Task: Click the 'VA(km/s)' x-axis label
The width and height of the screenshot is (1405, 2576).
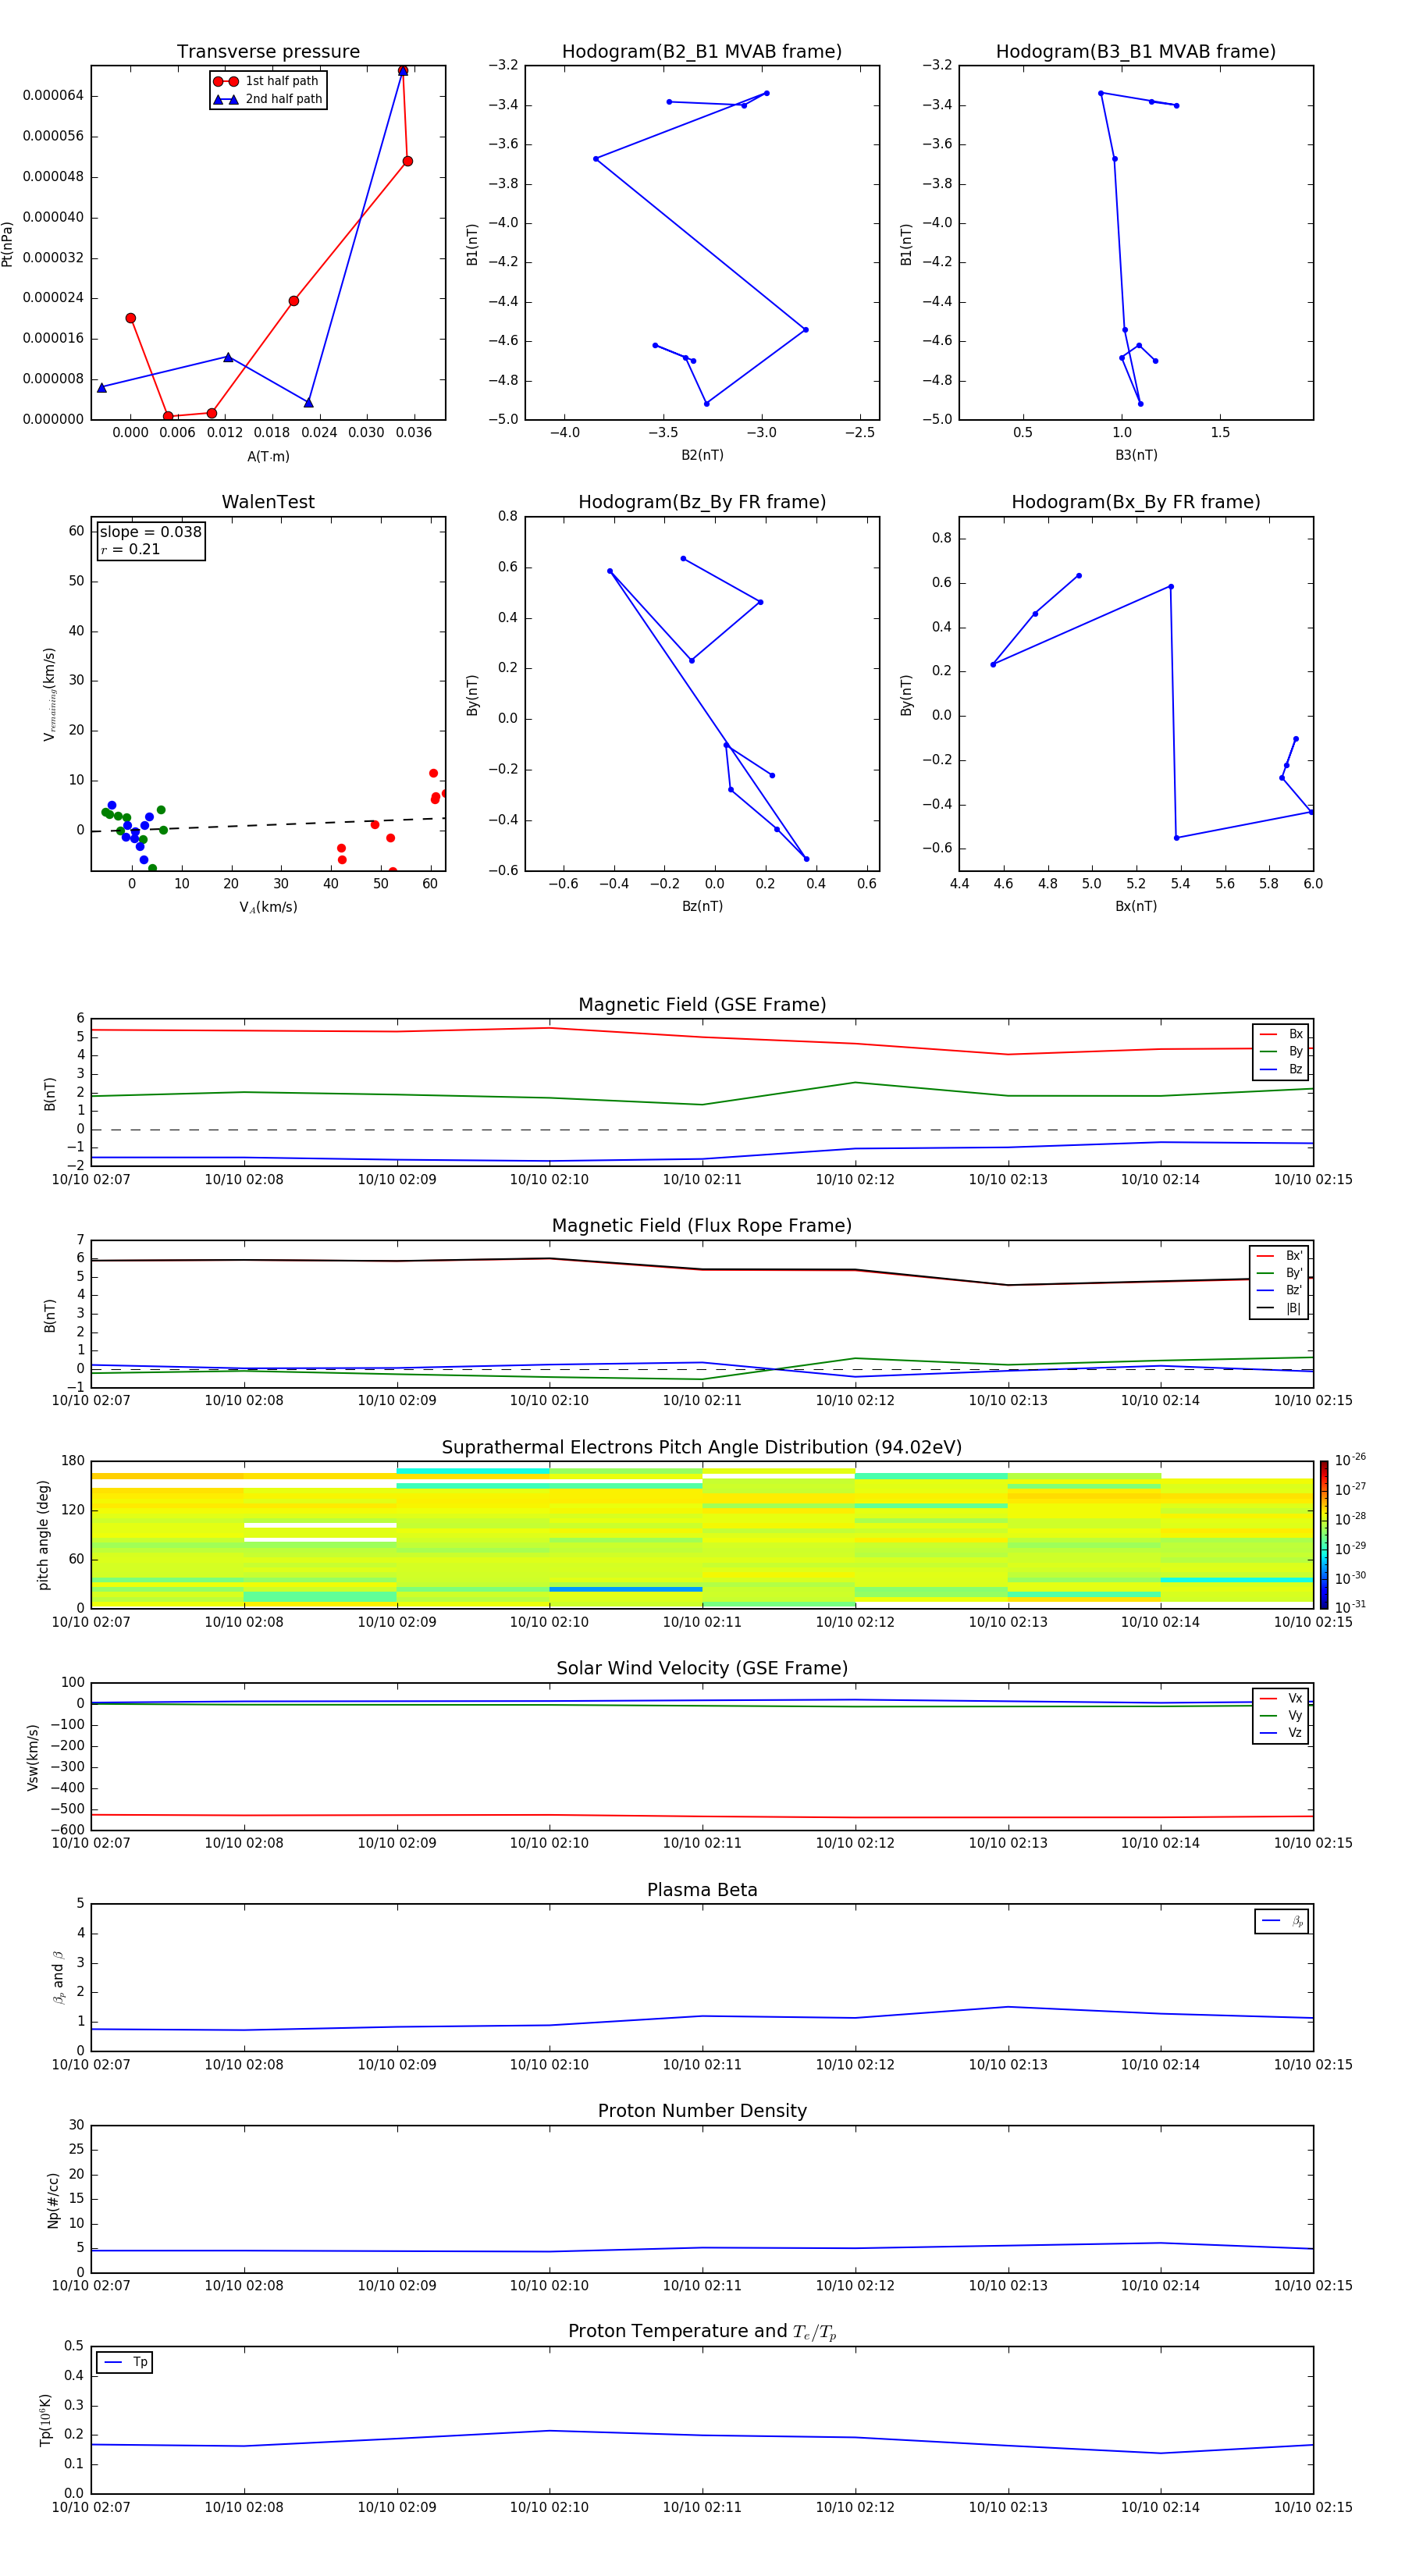Action: coord(268,907)
